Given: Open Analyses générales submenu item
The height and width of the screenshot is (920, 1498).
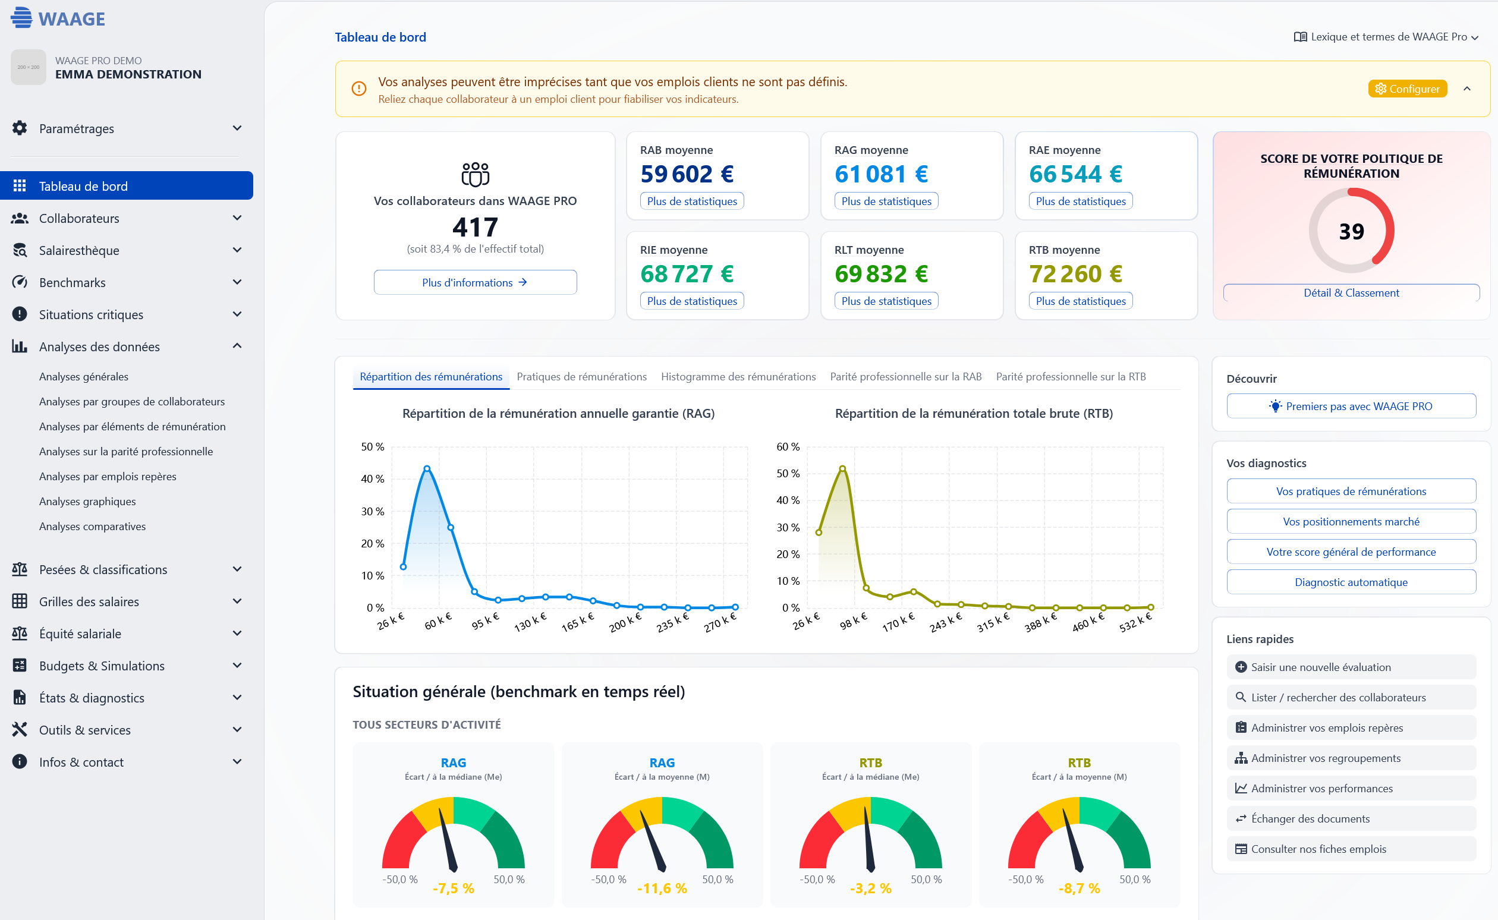Looking at the screenshot, I should pyautogui.click(x=84, y=377).
